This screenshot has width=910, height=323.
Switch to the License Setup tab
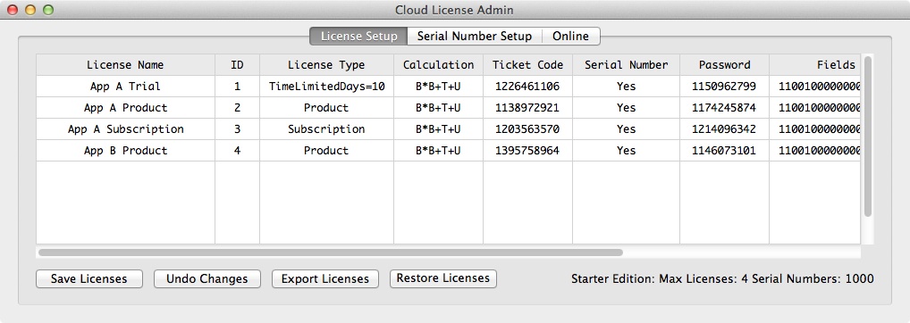[358, 36]
